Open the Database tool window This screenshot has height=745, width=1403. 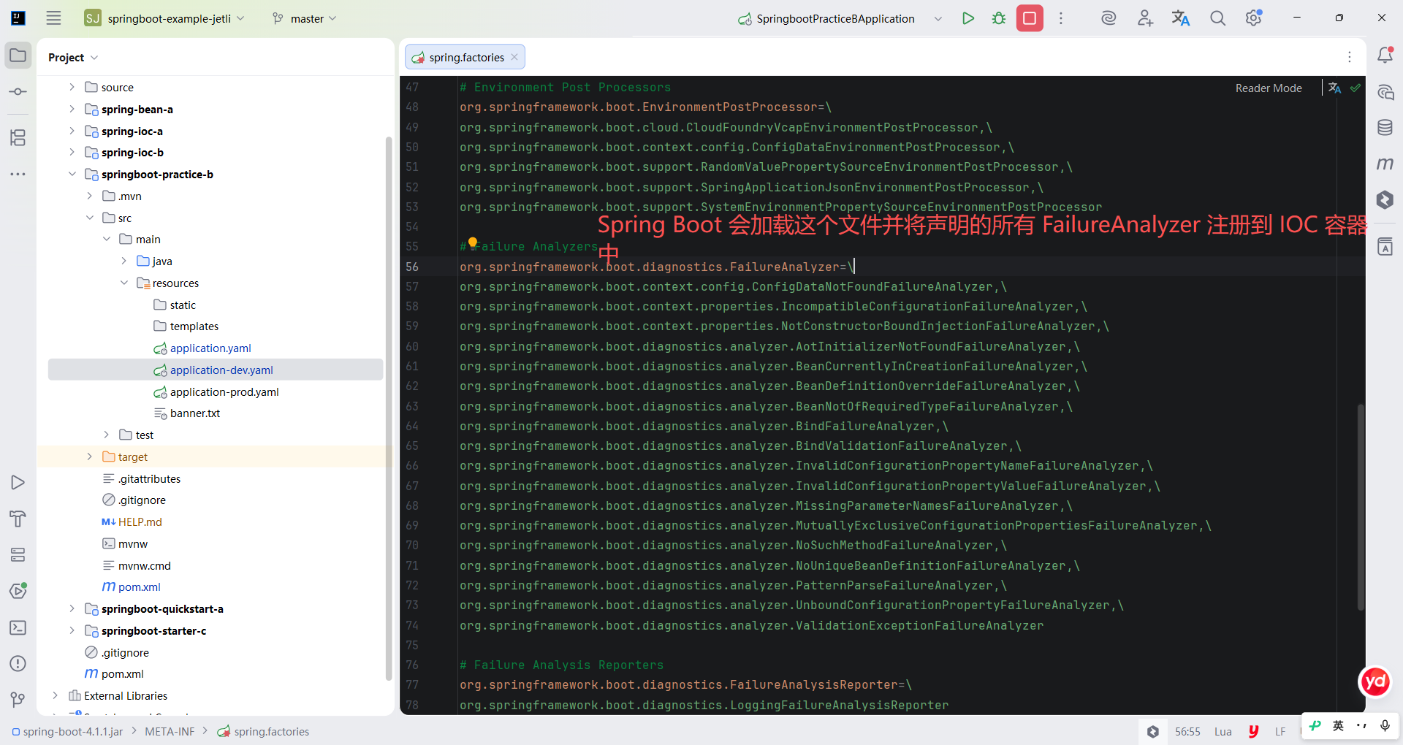coord(1385,128)
